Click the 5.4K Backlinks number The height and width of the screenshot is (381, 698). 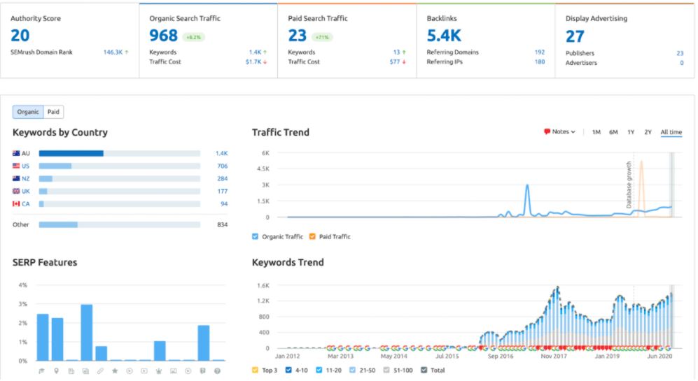[x=444, y=36]
